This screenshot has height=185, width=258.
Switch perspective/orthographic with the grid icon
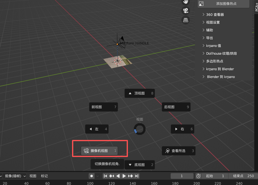[x=186, y=20]
